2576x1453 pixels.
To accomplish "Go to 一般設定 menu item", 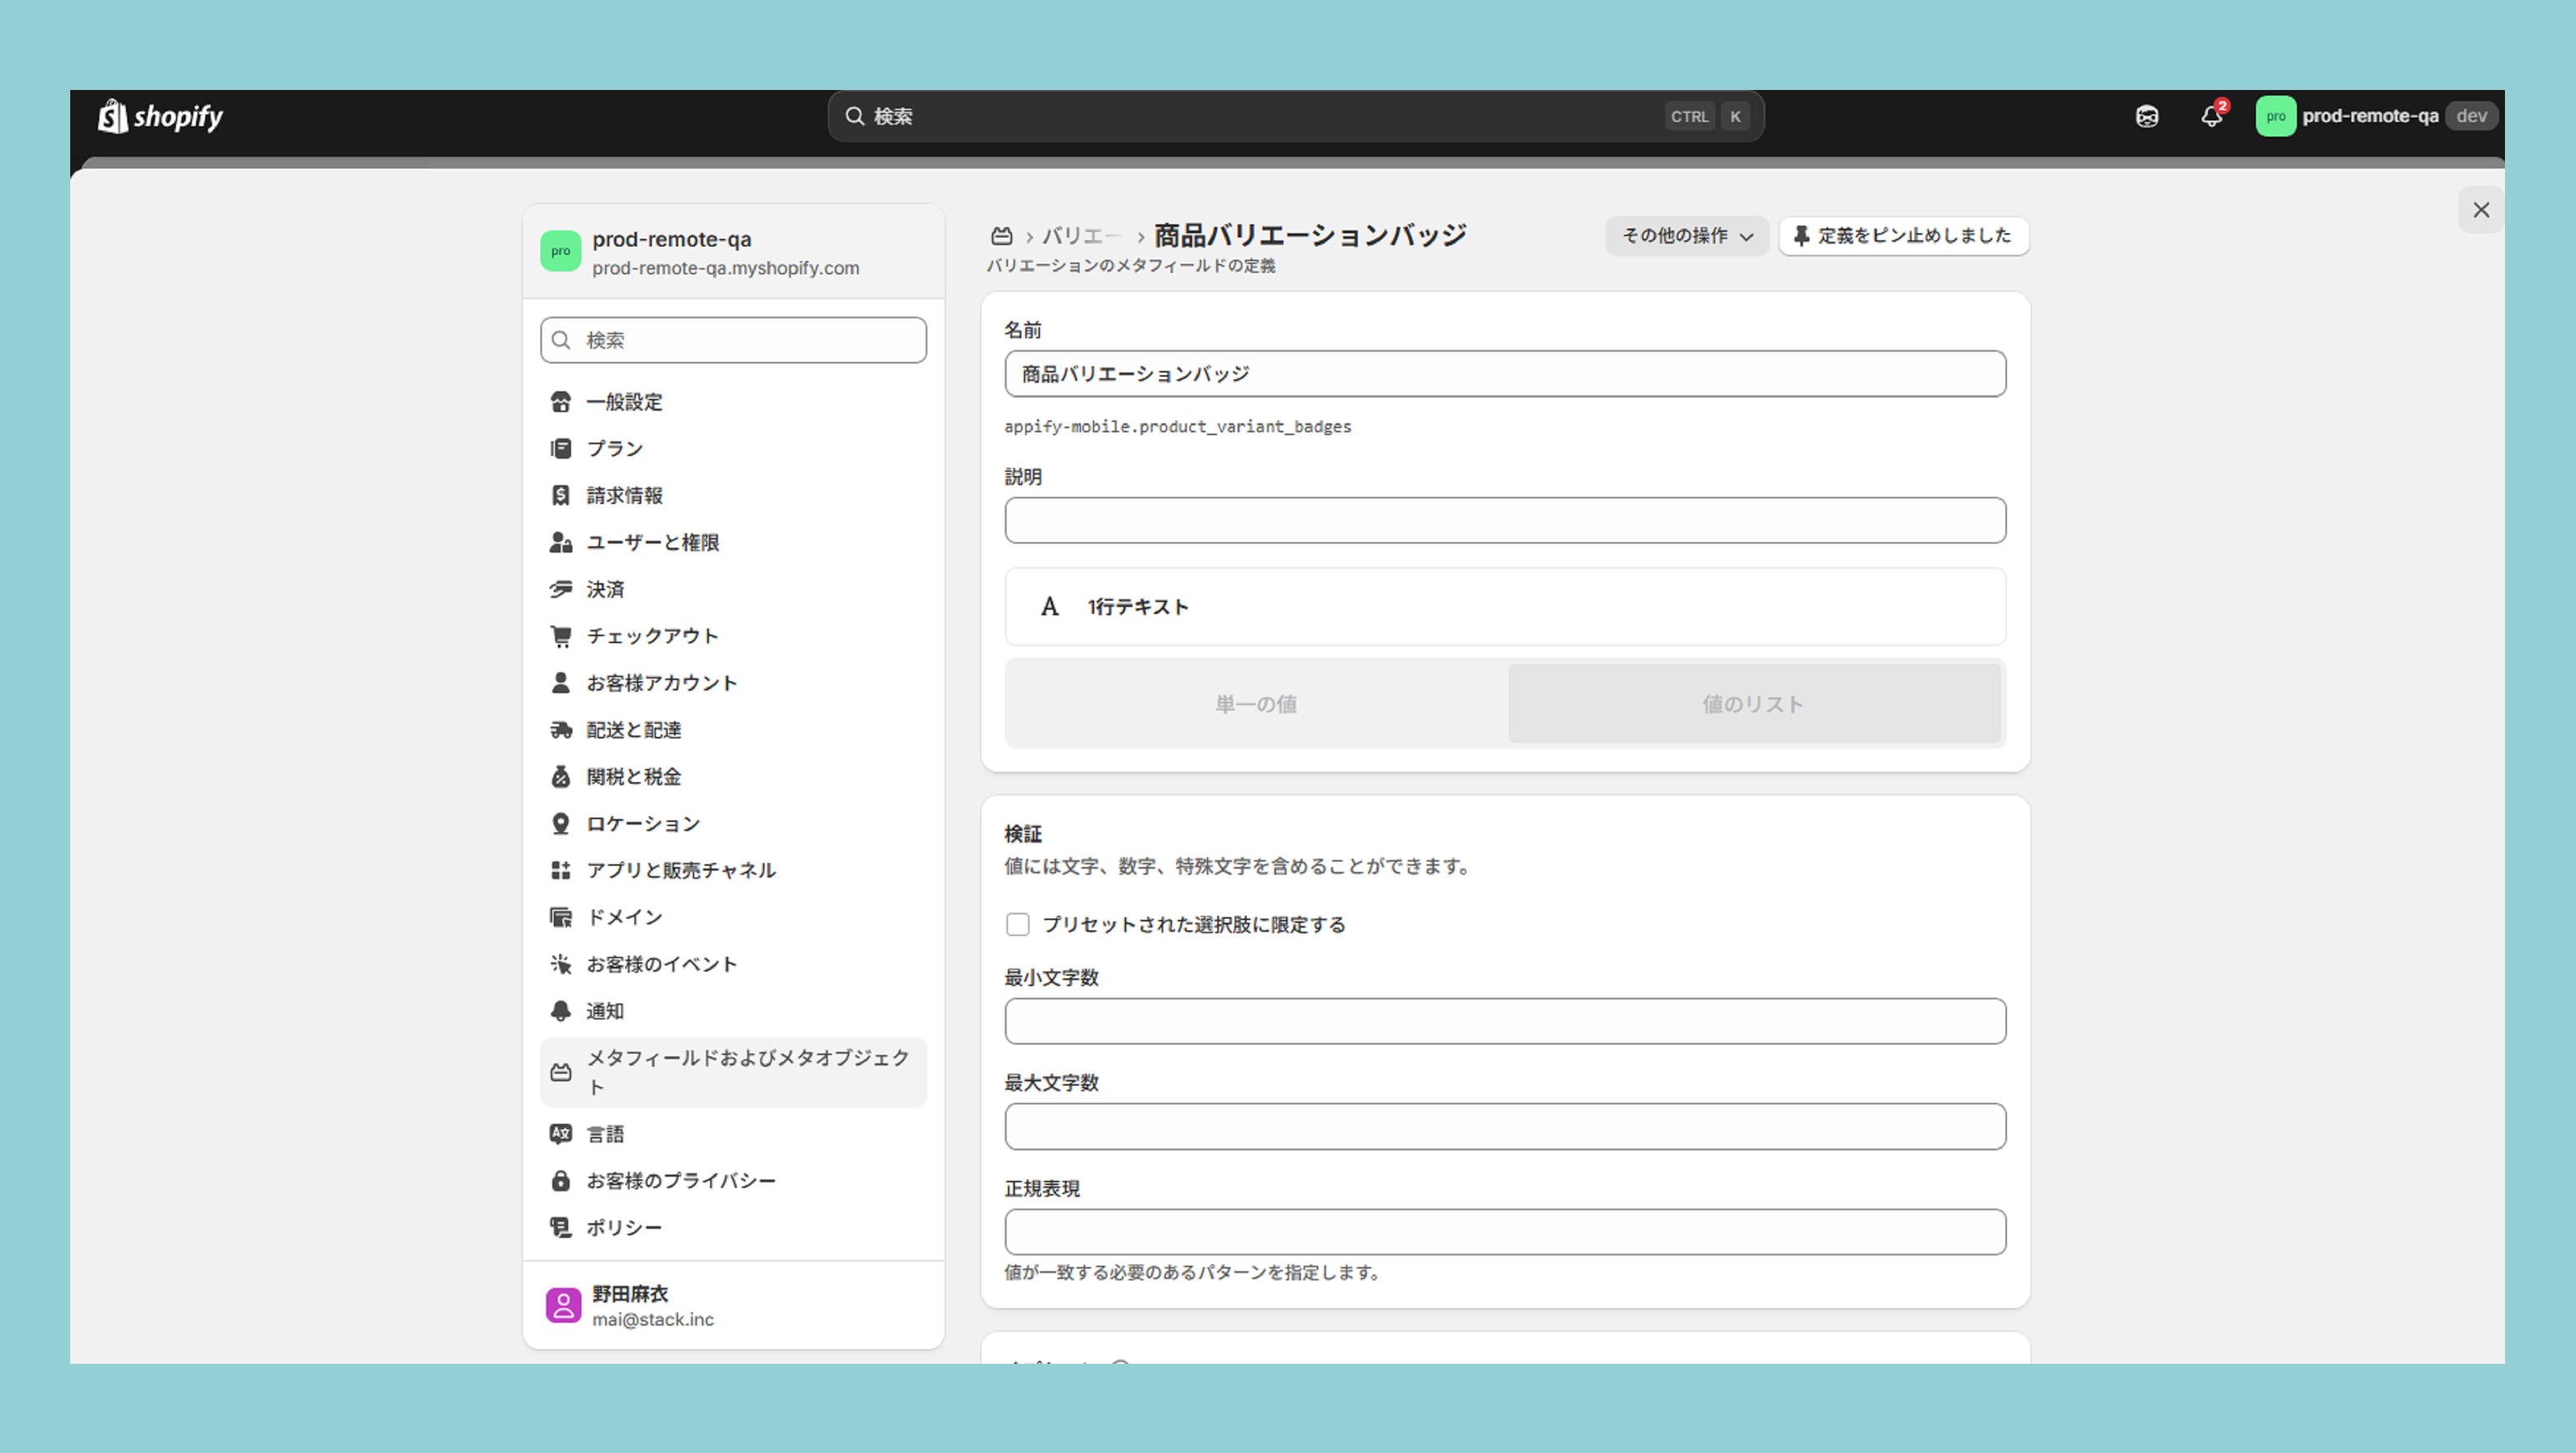I will (624, 402).
